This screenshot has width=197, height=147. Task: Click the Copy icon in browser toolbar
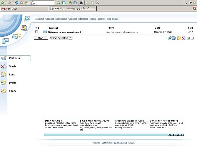point(87,3)
